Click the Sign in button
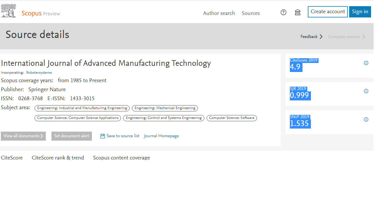This screenshot has width=384, height=216. (x=360, y=12)
